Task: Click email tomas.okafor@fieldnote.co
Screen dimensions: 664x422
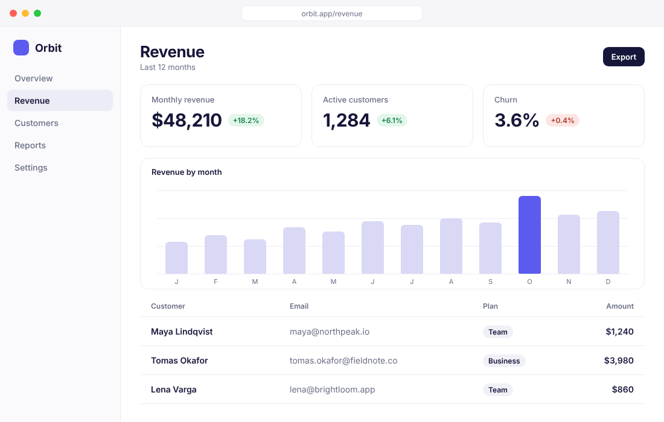Action: pos(343,361)
